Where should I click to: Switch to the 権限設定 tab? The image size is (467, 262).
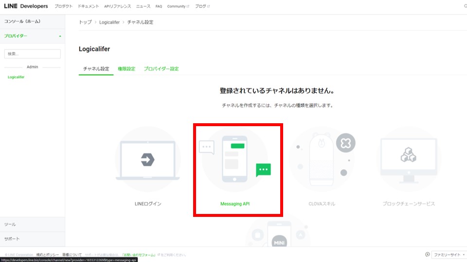(x=126, y=69)
